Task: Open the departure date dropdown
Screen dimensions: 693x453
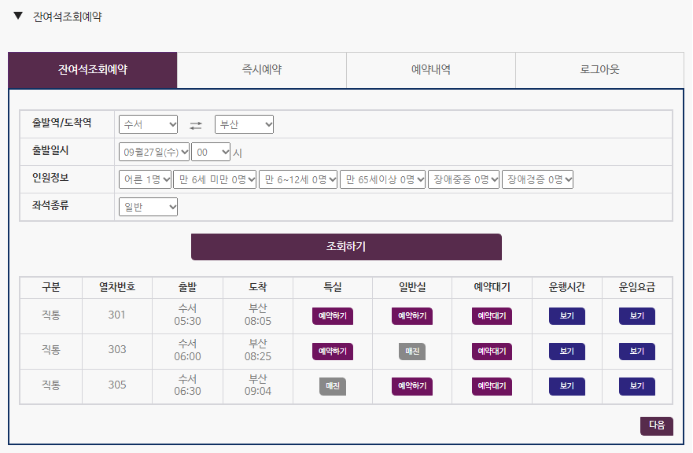Action: coord(155,151)
